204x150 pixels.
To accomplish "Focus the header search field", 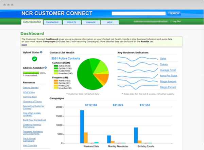I will tap(139, 13).
